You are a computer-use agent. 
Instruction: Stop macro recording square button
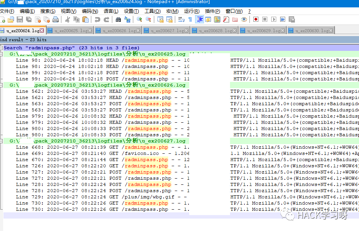pos(265,20)
